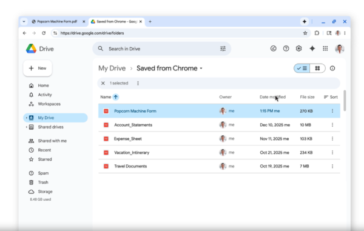This screenshot has width=364, height=231.
Task: Switch to Popcorn Machine Form.pdf tab
Action: click(57, 22)
